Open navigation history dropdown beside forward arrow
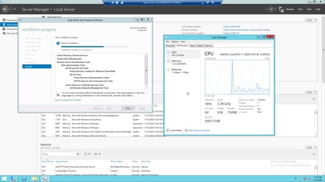The image size is (325, 182). click(15, 9)
